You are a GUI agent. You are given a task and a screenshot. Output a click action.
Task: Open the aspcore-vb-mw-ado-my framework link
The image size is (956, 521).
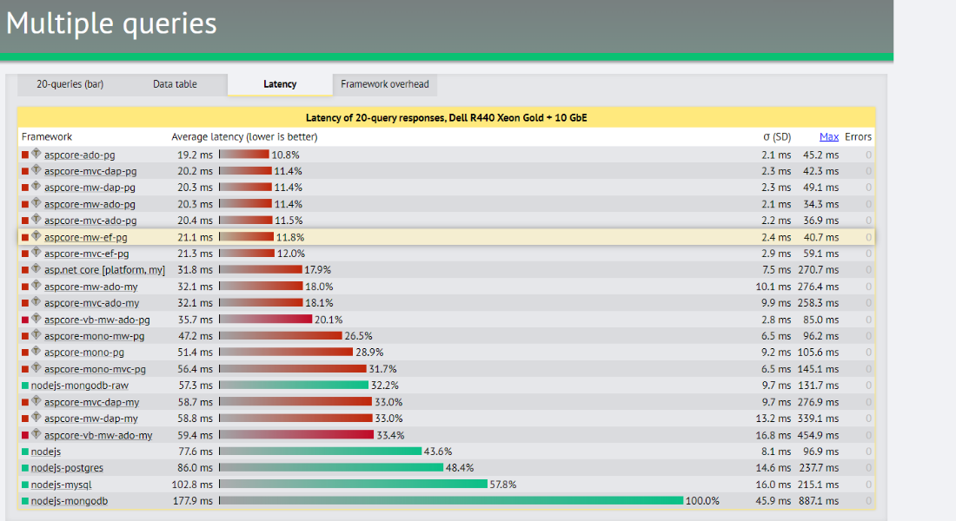pyautogui.click(x=98, y=435)
